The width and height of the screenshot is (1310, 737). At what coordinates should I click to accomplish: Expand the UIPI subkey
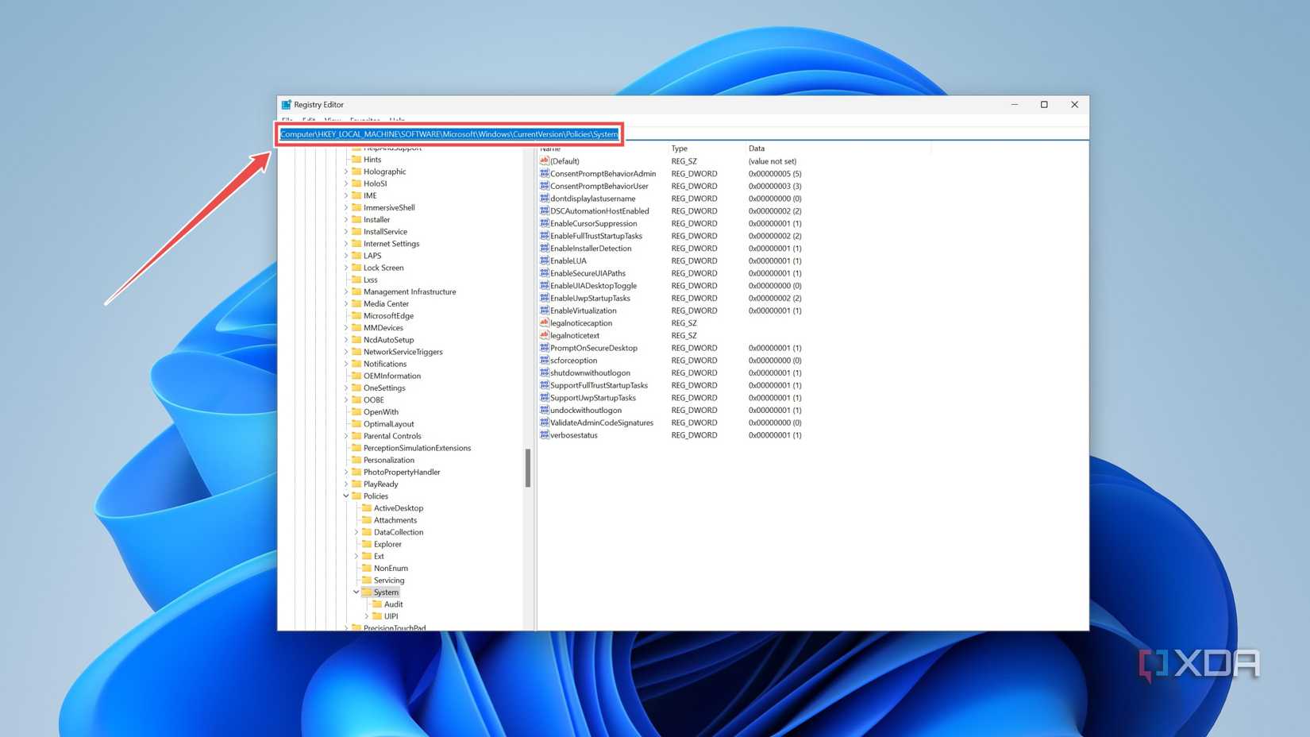point(367,616)
